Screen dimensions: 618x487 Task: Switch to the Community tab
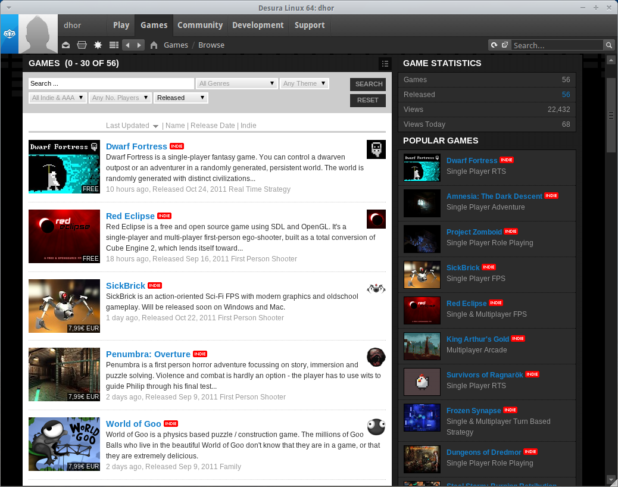[200, 25]
